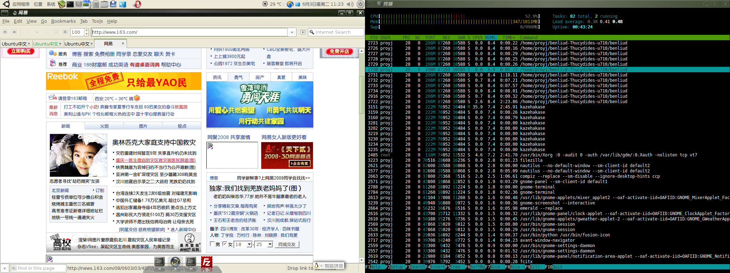This screenshot has height=273, width=730.
Task: Click F10 Quit in htop
Action: click(554, 267)
